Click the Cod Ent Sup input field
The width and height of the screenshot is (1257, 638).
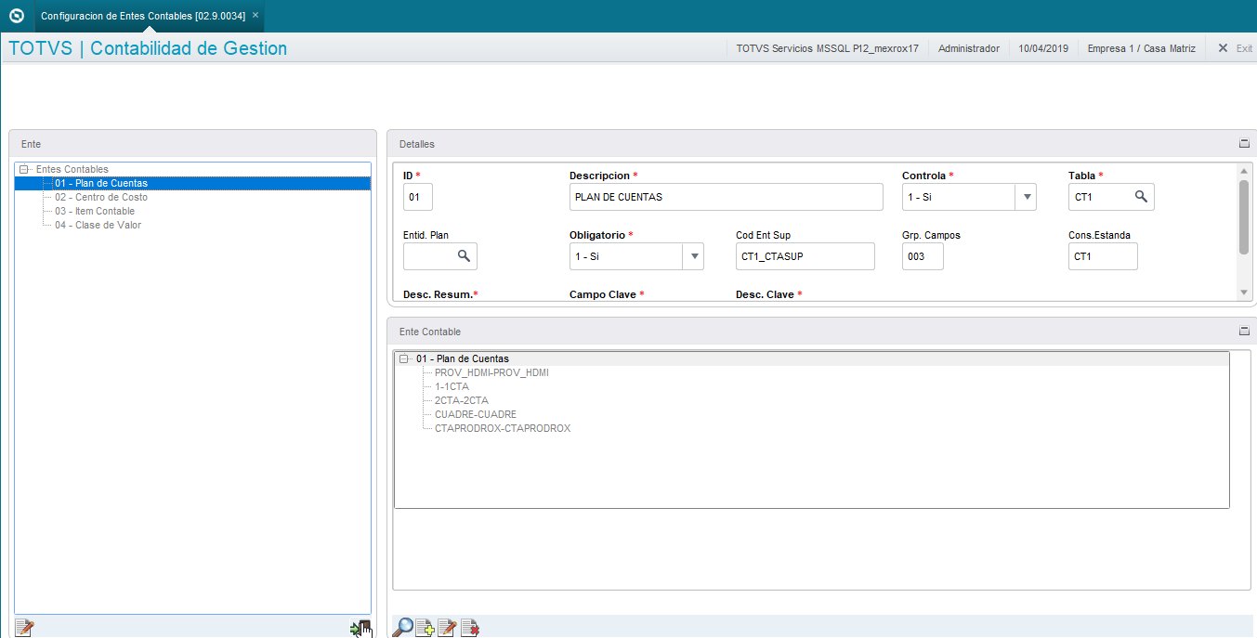coord(805,256)
